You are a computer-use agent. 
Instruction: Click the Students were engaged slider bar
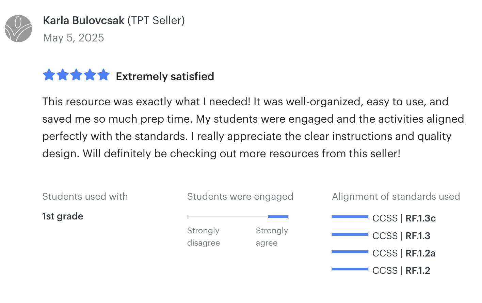click(238, 216)
